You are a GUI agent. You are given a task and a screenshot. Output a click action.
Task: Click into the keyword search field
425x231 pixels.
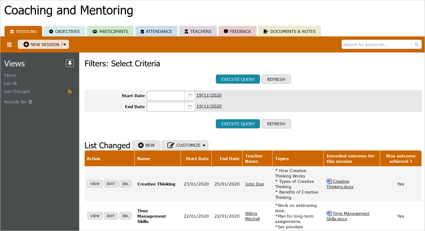point(376,44)
